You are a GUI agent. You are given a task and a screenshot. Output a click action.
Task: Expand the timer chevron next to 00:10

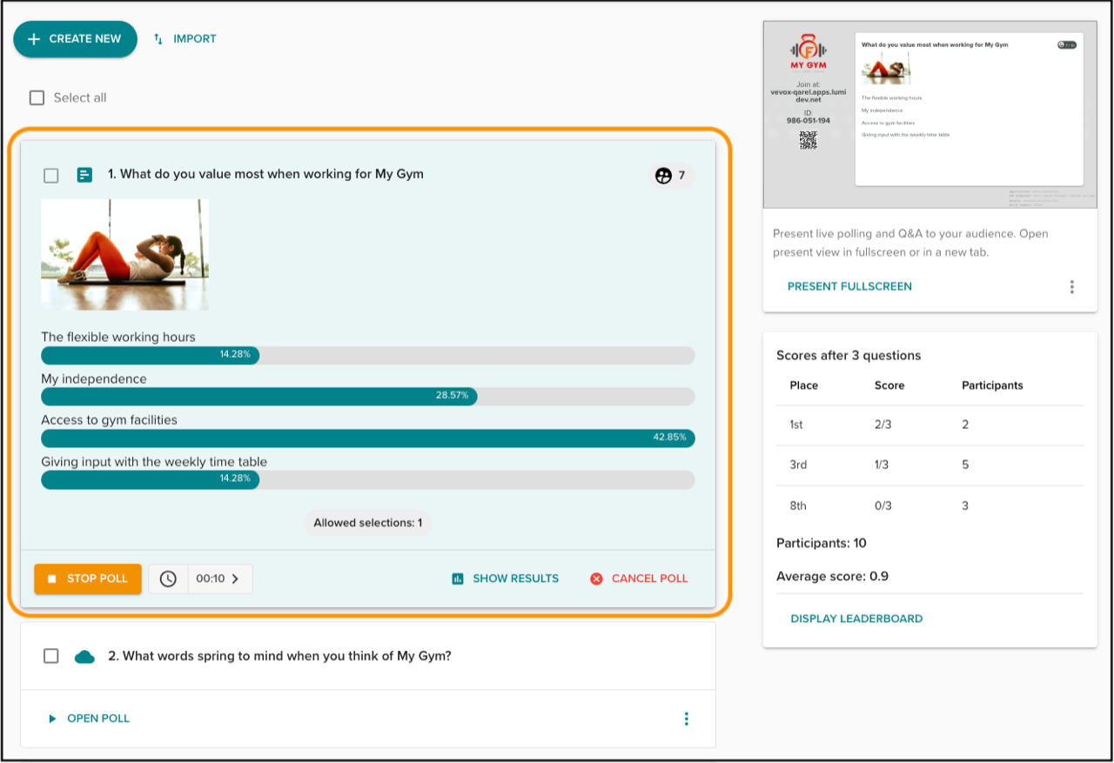pyautogui.click(x=238, y=578)
